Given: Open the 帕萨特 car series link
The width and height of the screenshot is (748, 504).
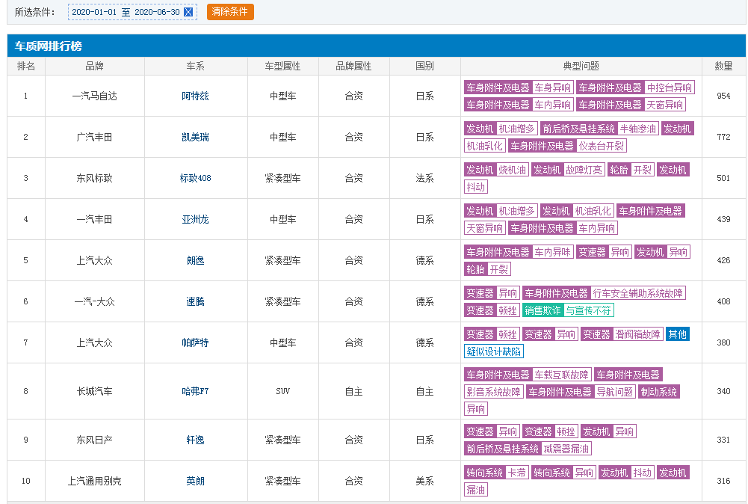Looking at the screenshot, I should (x=195, y=342).
